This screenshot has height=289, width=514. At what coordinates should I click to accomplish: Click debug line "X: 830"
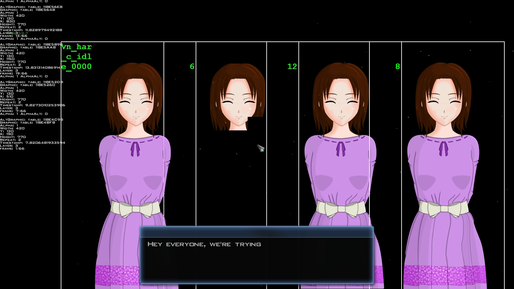tap(7, 22)
